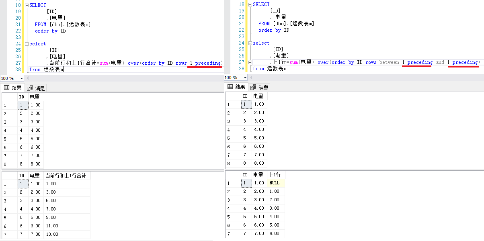Click the sum(电量) function in left editor
The height and width of the screenshot is (241, 484).
point(112,63)
